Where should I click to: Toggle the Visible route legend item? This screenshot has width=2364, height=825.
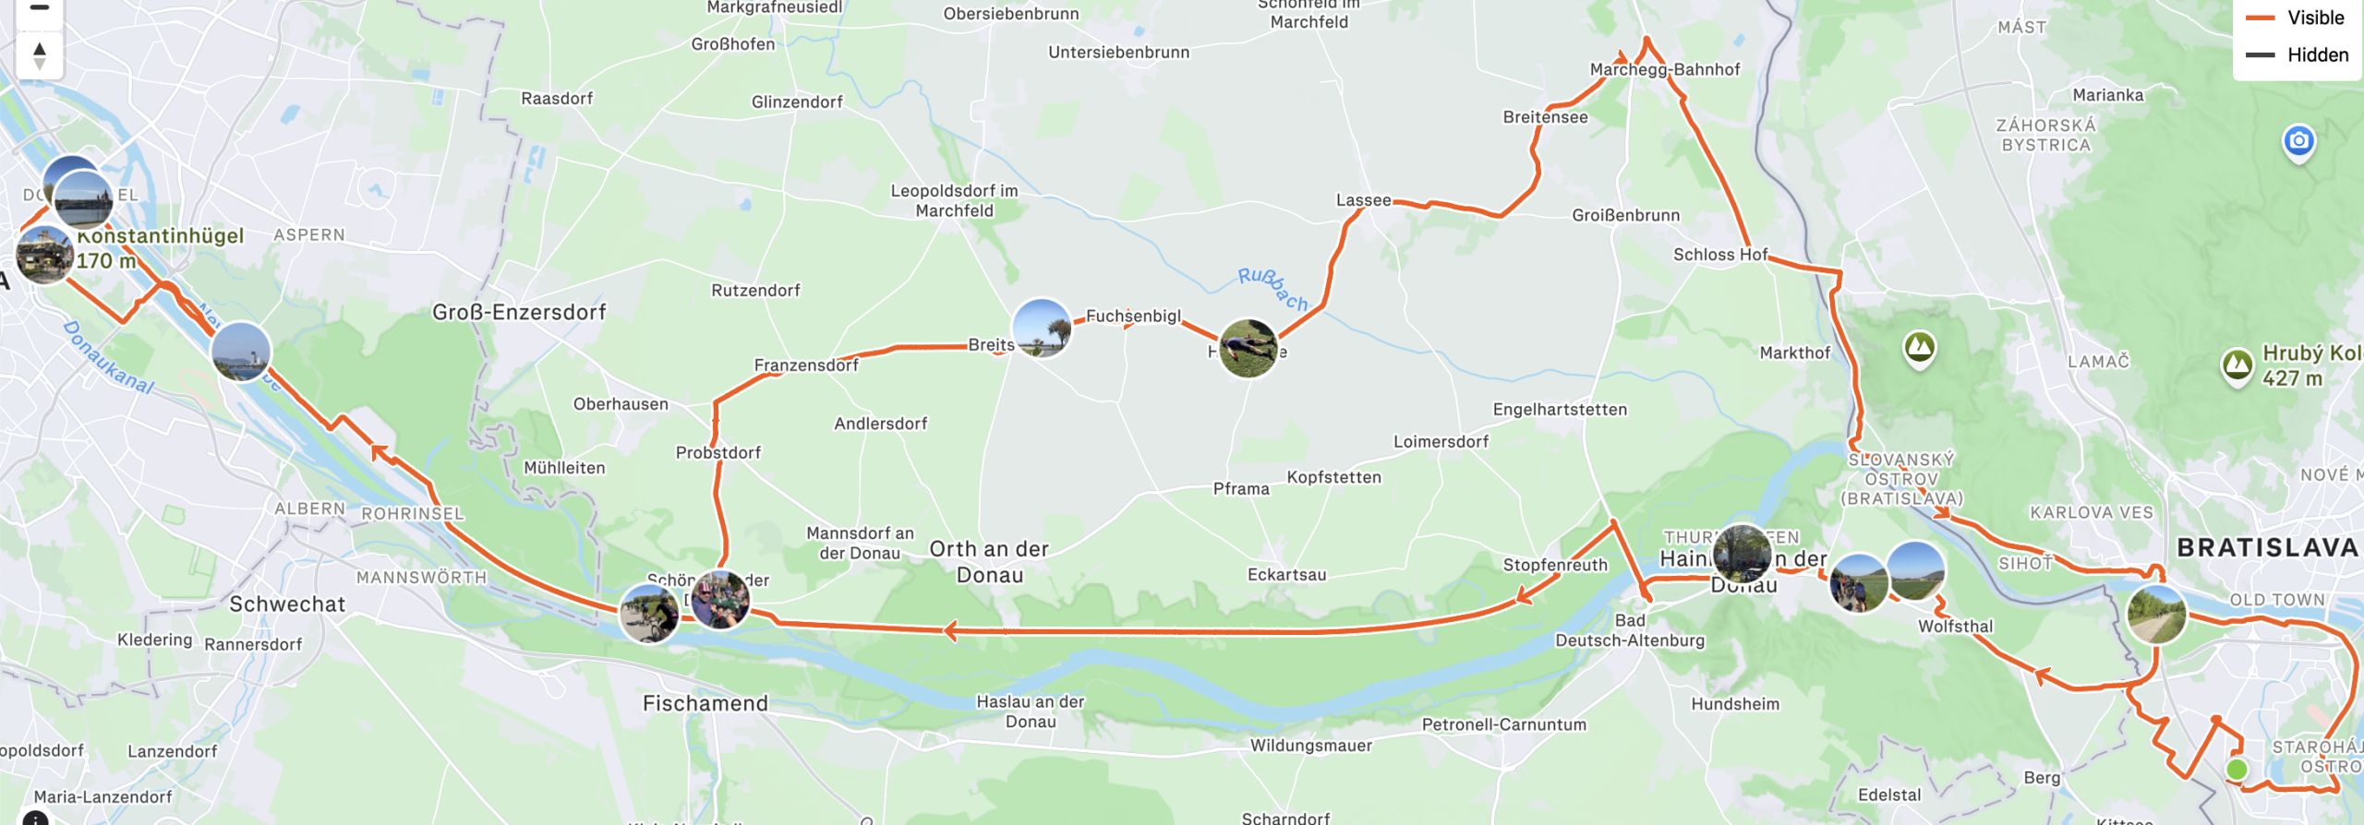(x=2296, y=18)
